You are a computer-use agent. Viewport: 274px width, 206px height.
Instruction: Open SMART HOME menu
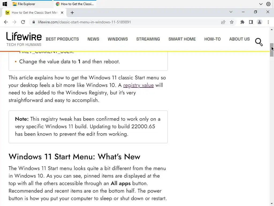click(182, 39)
